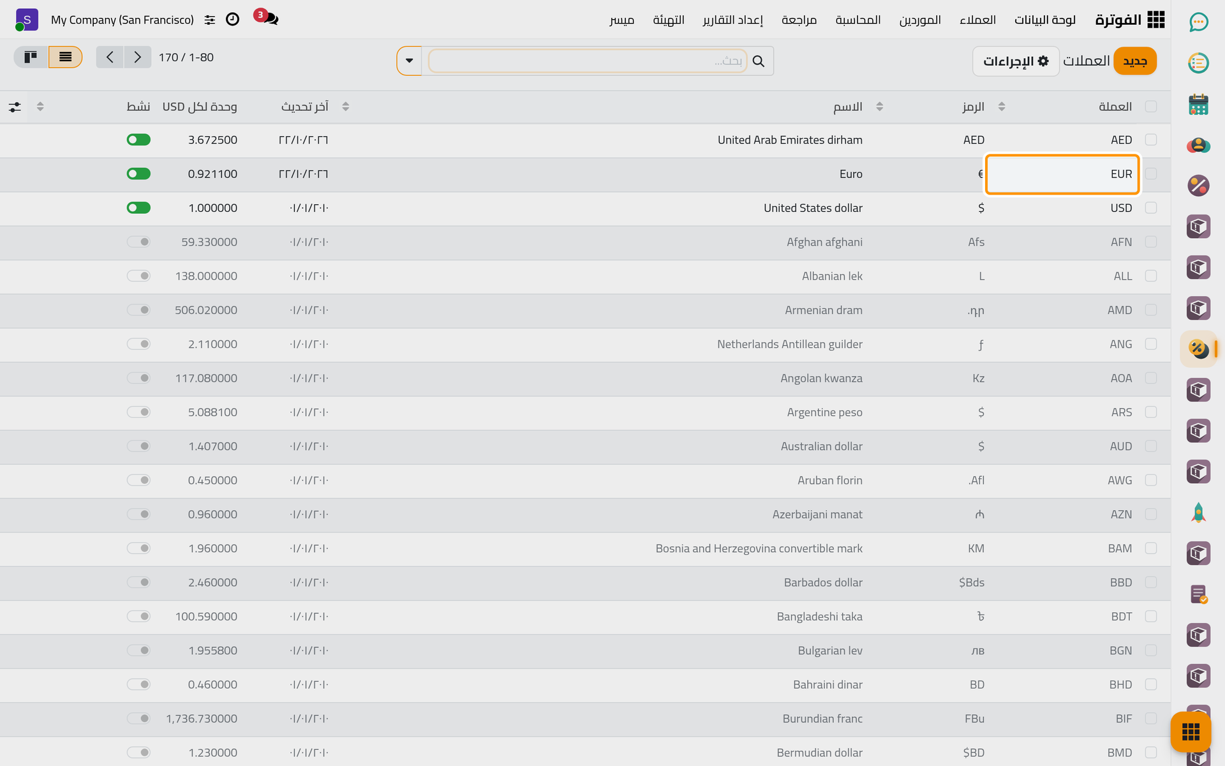Open the to-do list icon in sidebar
Screen dimensions: 1225x766
[x=1198, y=63]
